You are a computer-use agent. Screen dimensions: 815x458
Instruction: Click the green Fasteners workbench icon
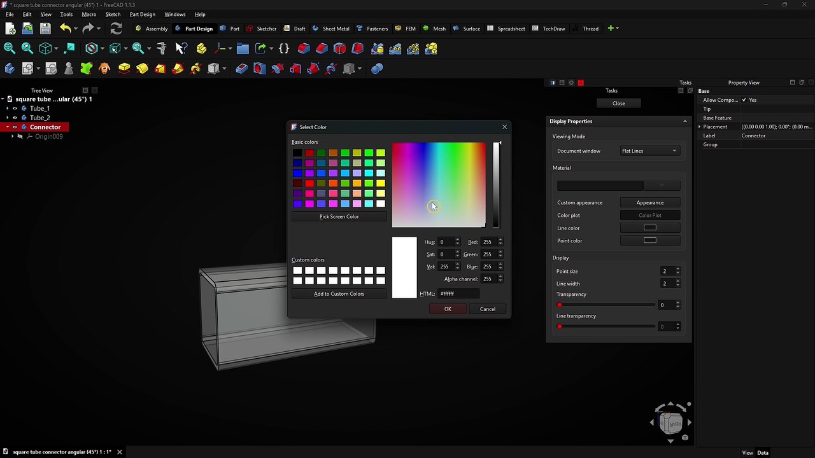point(360,29)
